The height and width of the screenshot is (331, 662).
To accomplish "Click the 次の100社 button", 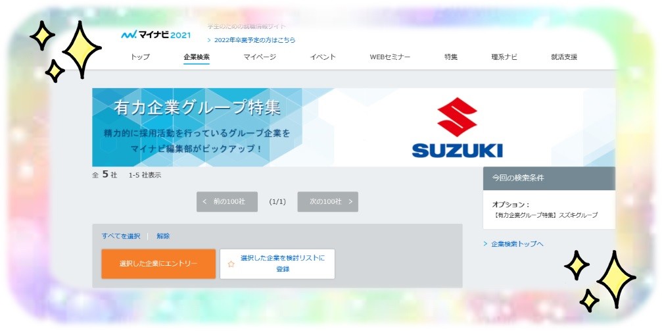I will click(x=327, y=201).
